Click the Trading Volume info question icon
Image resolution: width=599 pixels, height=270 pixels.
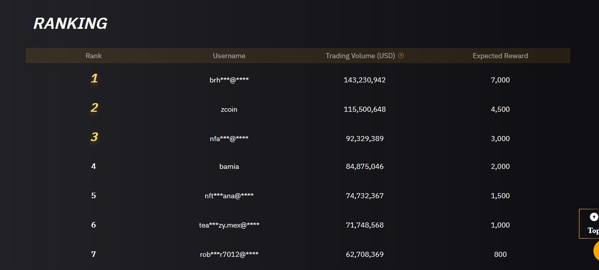401,56
